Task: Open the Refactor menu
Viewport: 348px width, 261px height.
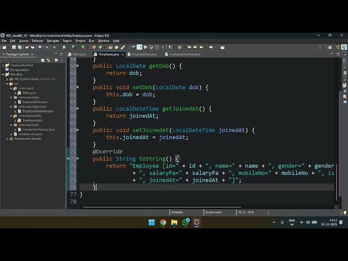Action: 38,41
